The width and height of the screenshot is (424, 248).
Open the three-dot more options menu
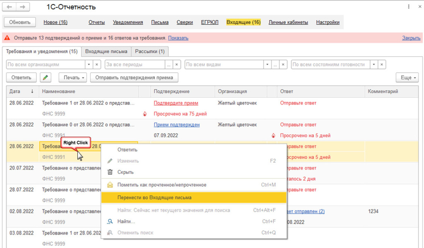point(409,7)
